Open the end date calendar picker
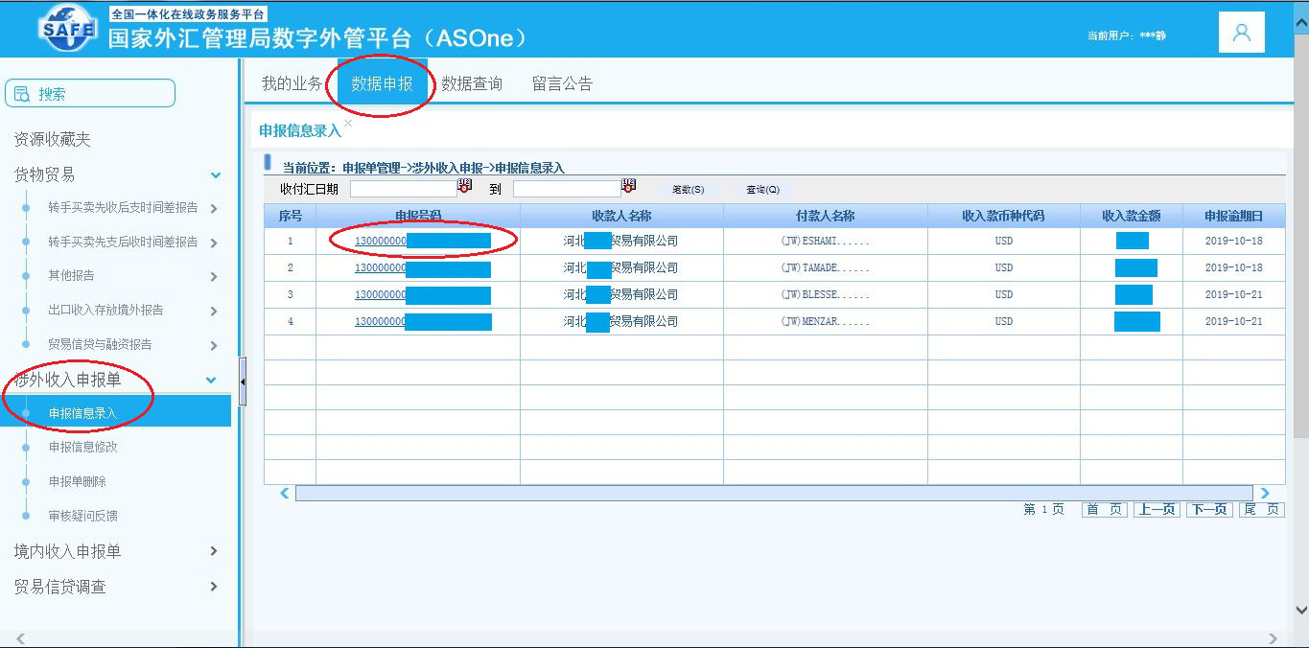Image resolution: width=1309 pixels, height=648 pixels. (629, 186)
